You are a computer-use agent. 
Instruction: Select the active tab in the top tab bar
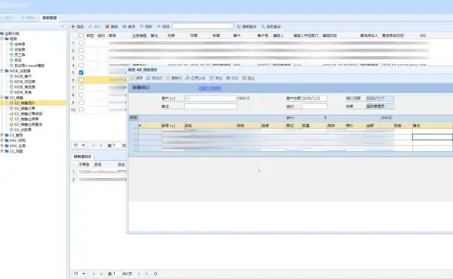(49, 18)
